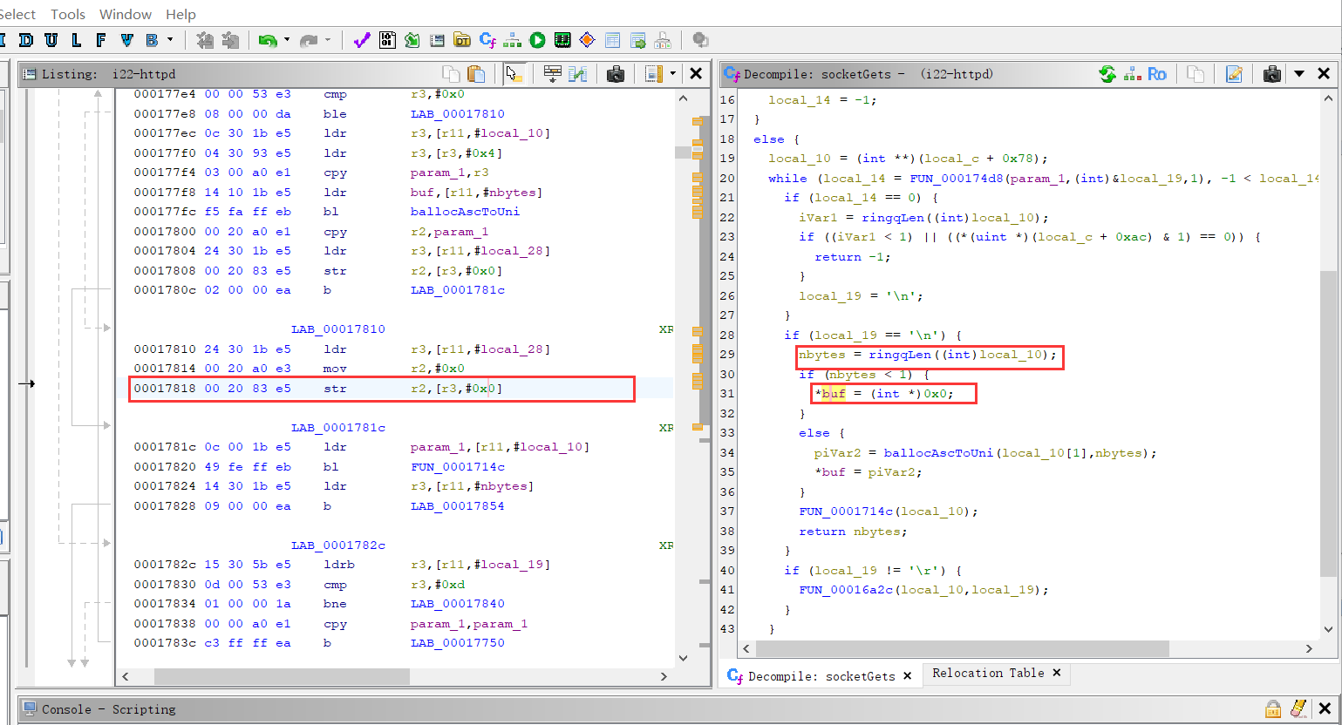Image resolution: width=1342 pixels, height=725 pixels.
Task: Click Decompile horizontal scrollbar thumb
Action: pyautogui.click(x=963, y=648)
